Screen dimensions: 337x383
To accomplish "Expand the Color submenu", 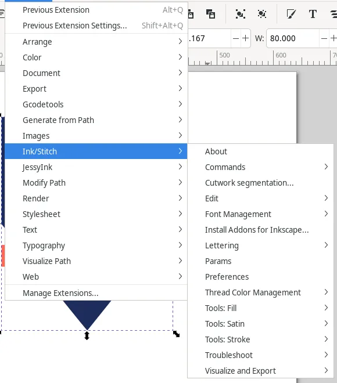I will click(96, 57).
